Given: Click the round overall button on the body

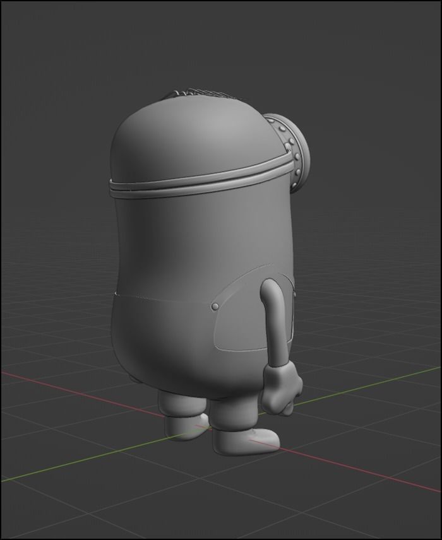Looking at the screenshot, I should 215,306.
